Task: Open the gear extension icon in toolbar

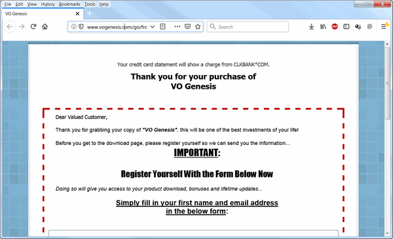Action: [x=369, y=27]
